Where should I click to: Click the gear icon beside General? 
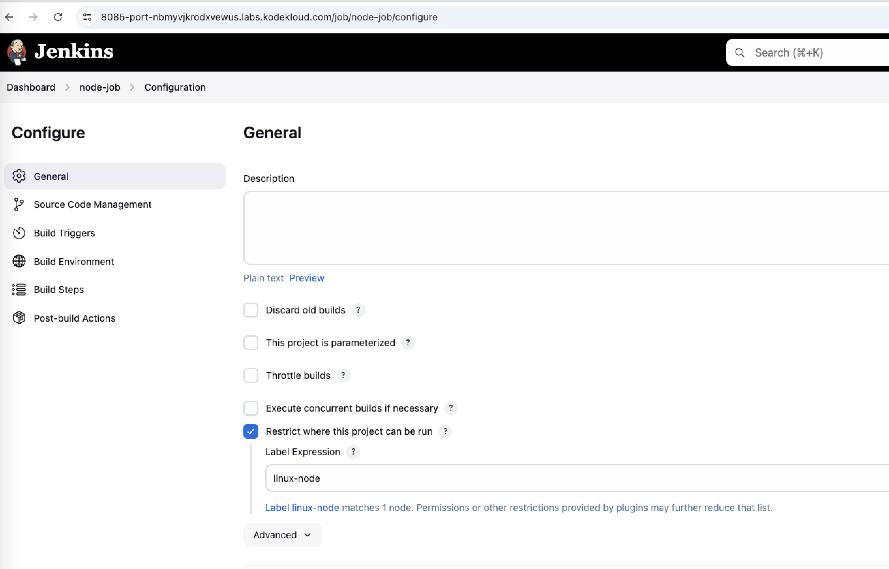click(19, 176)
